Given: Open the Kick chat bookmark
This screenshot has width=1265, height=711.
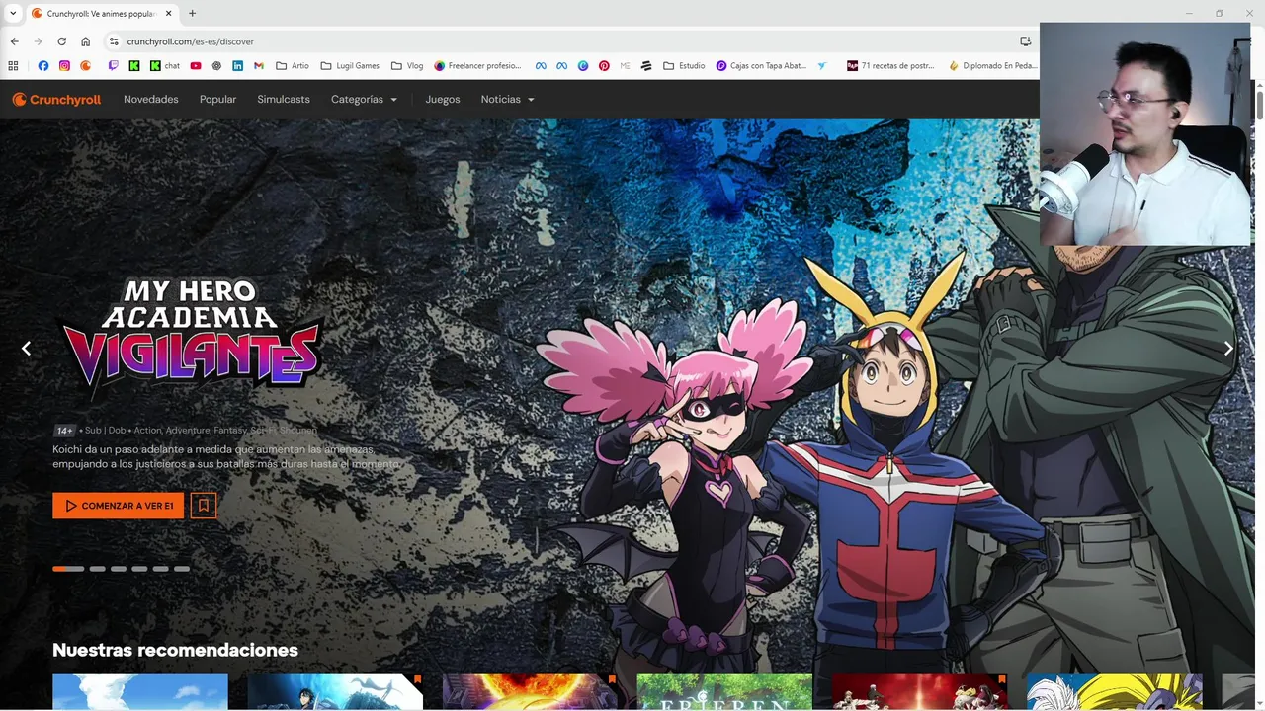Looking at the screenshot, I should pyautogui.click(x=165, y=66).
